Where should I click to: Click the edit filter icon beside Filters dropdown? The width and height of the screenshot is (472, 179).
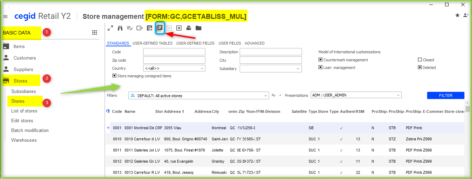click(274, 95)
